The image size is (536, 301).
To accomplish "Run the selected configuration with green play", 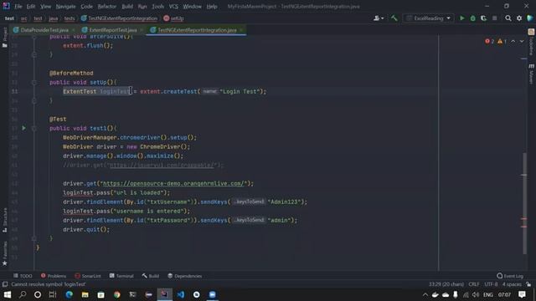I will click(461, 18).
